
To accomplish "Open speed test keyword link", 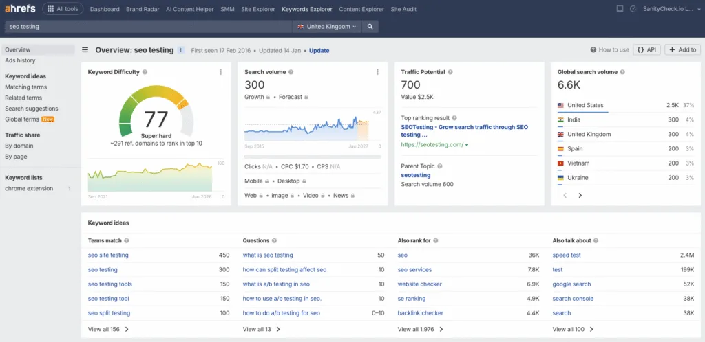I will 567,255.
